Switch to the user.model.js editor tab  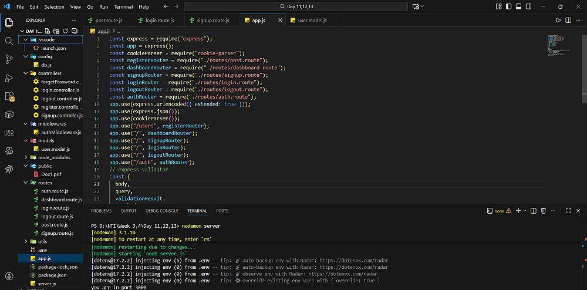pyautogui.click(x=312, y=21)
